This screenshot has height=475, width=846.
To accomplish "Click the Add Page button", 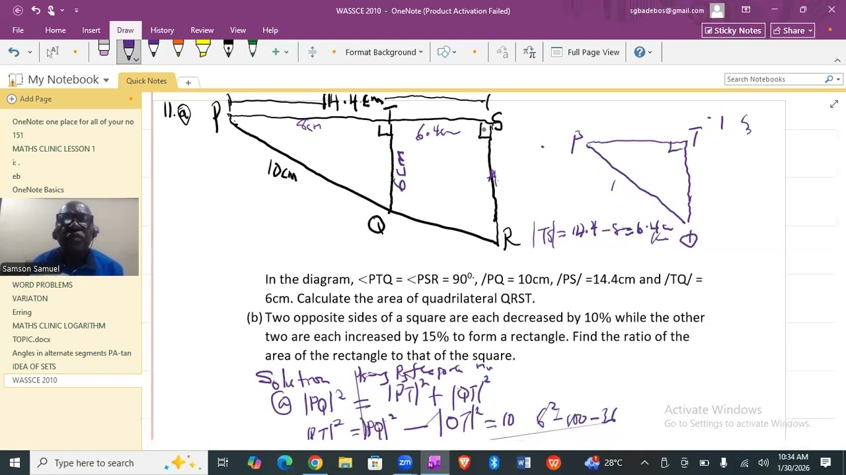I will click(x=30, y=99).
